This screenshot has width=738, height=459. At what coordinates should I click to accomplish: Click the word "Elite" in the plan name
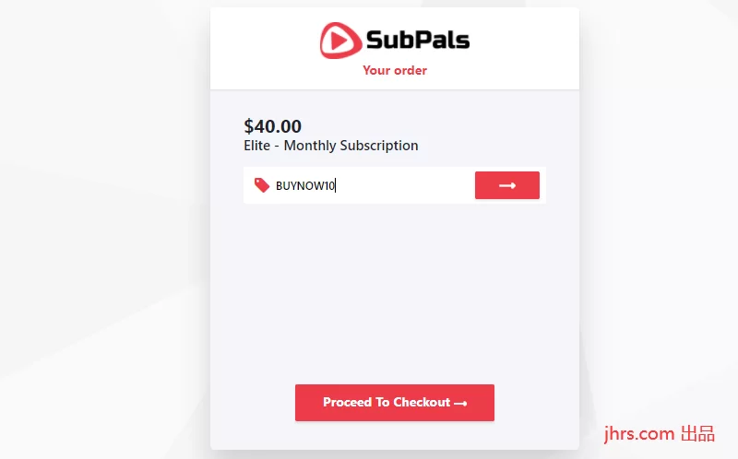click(x=257, y=146)
